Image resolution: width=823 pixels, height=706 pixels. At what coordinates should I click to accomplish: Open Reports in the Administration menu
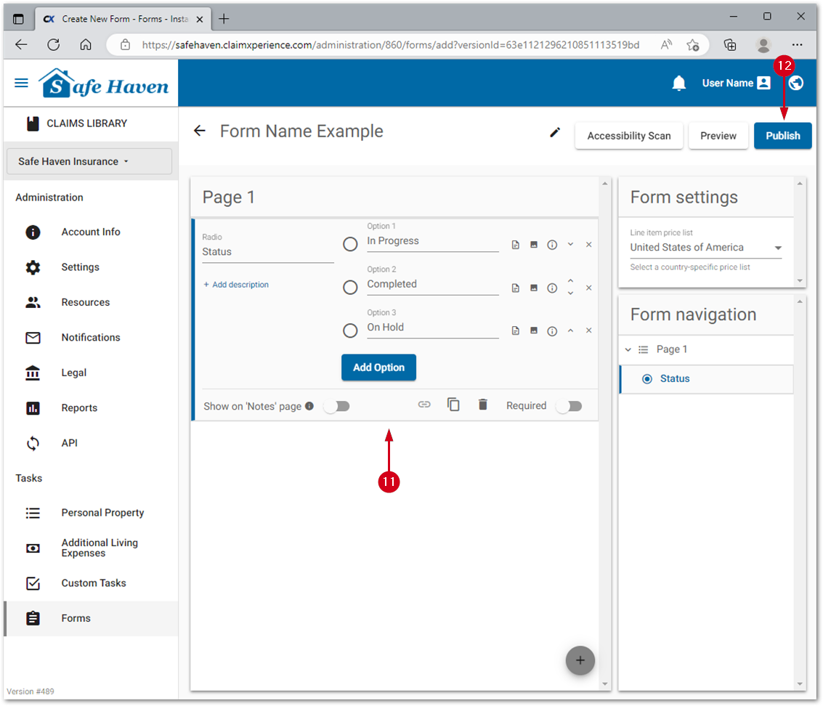[x=79, y=408]
